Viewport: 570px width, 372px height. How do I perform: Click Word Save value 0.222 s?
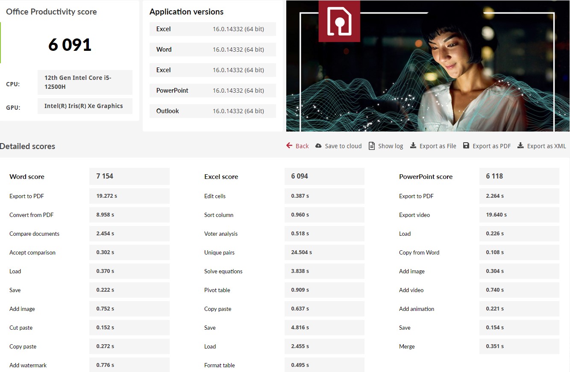pyautogui.click(x=129, y=290)
